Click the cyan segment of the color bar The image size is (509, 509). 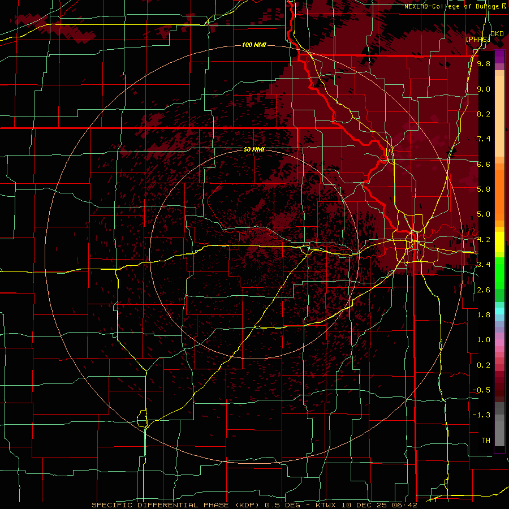point(499,310)
